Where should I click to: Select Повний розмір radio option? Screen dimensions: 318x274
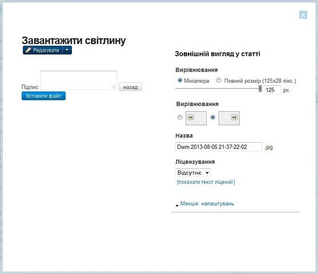pyautogui.click(x=219, y=80)
